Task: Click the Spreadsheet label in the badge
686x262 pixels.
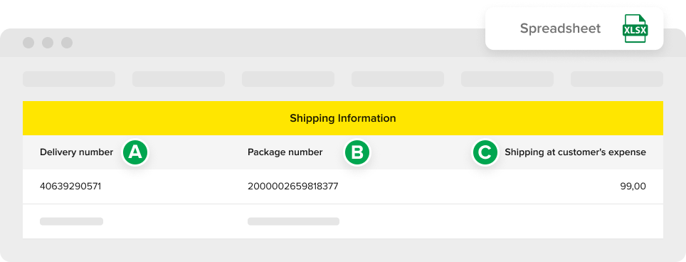Action: click(560, 28)
